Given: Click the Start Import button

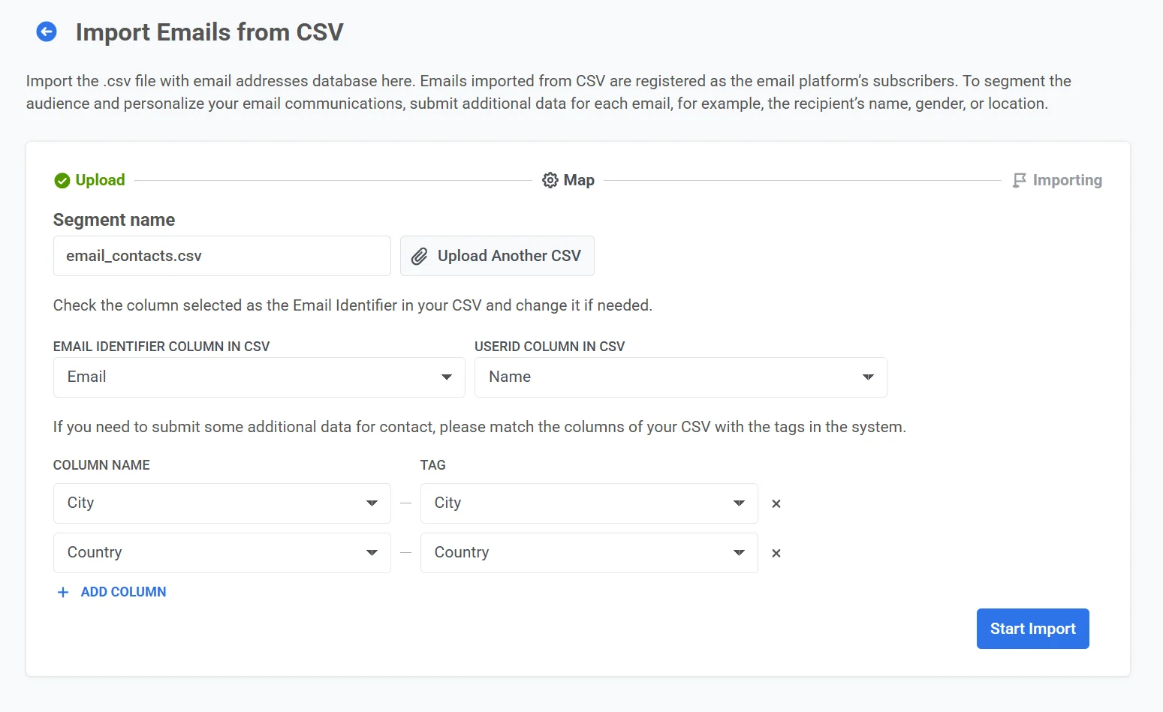Looking at the screenshot, I should pyautogui.click(x=1032, y=629).
